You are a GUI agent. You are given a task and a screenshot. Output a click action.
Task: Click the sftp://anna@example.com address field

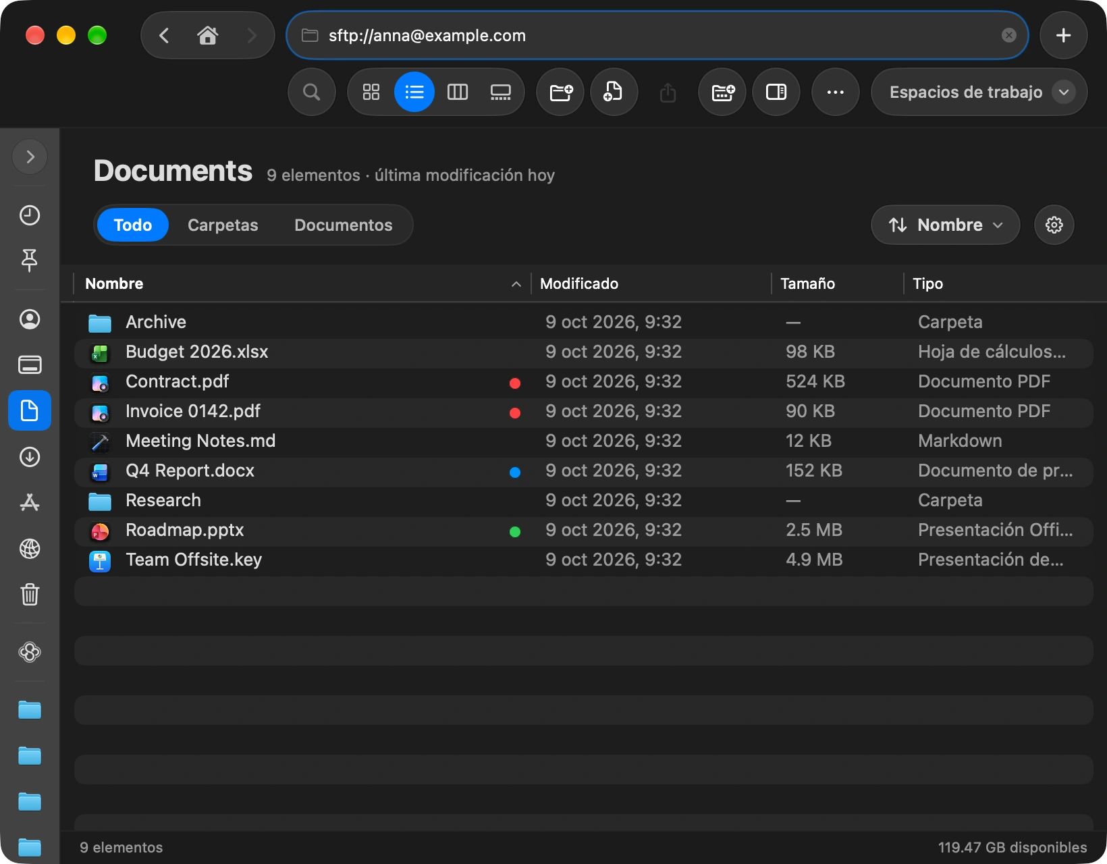click(x=657, y=35)
